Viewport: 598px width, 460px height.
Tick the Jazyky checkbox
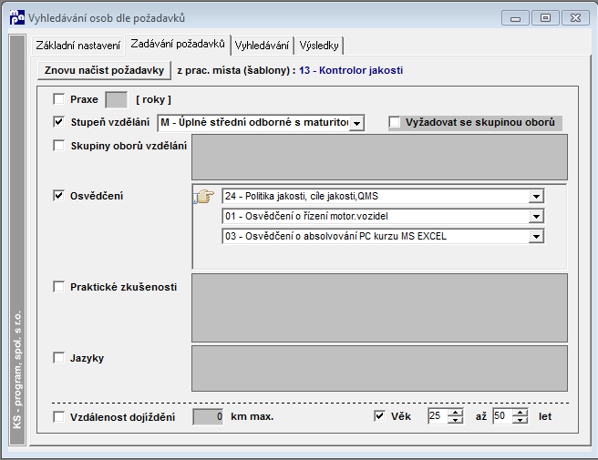59,358
